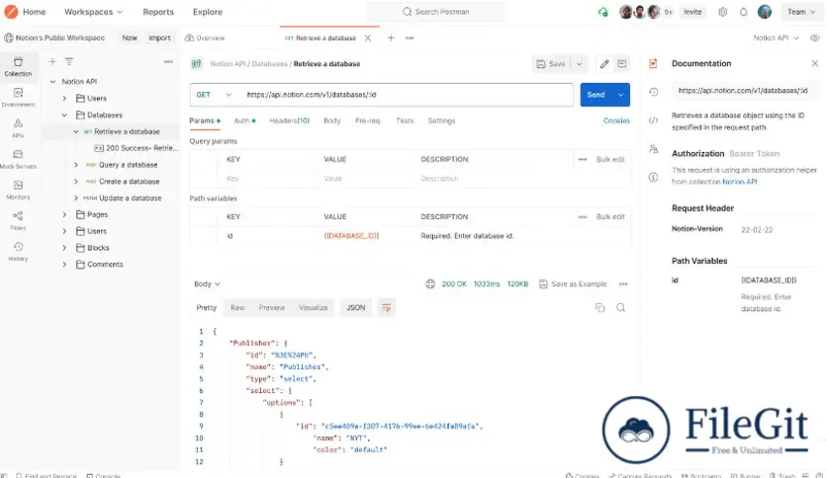
Task: Select the Documentation icon in right sidebar
Action: pyautogui.click(x=654, y=63)
